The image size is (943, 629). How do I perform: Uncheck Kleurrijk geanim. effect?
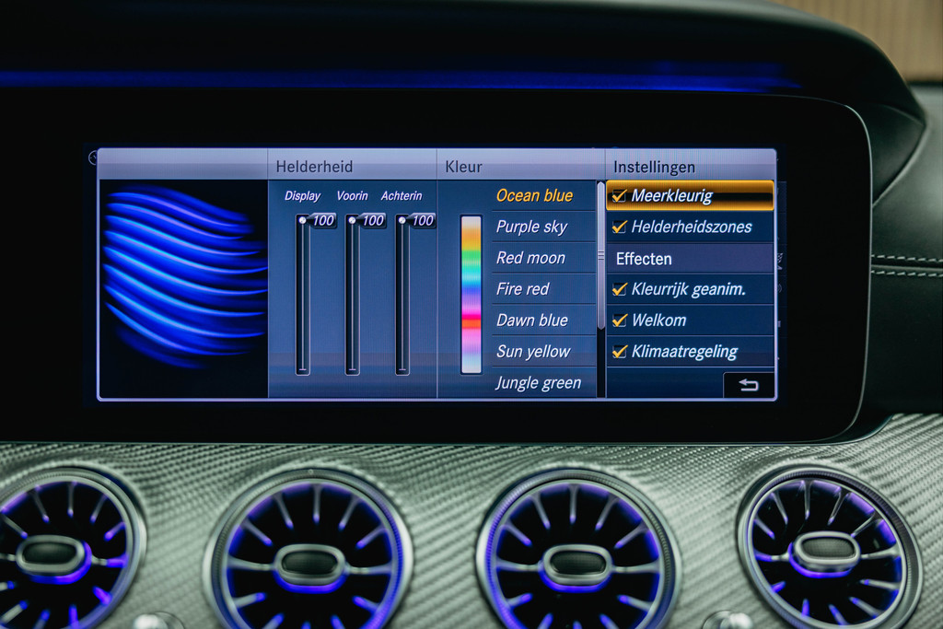click(620, 289)
